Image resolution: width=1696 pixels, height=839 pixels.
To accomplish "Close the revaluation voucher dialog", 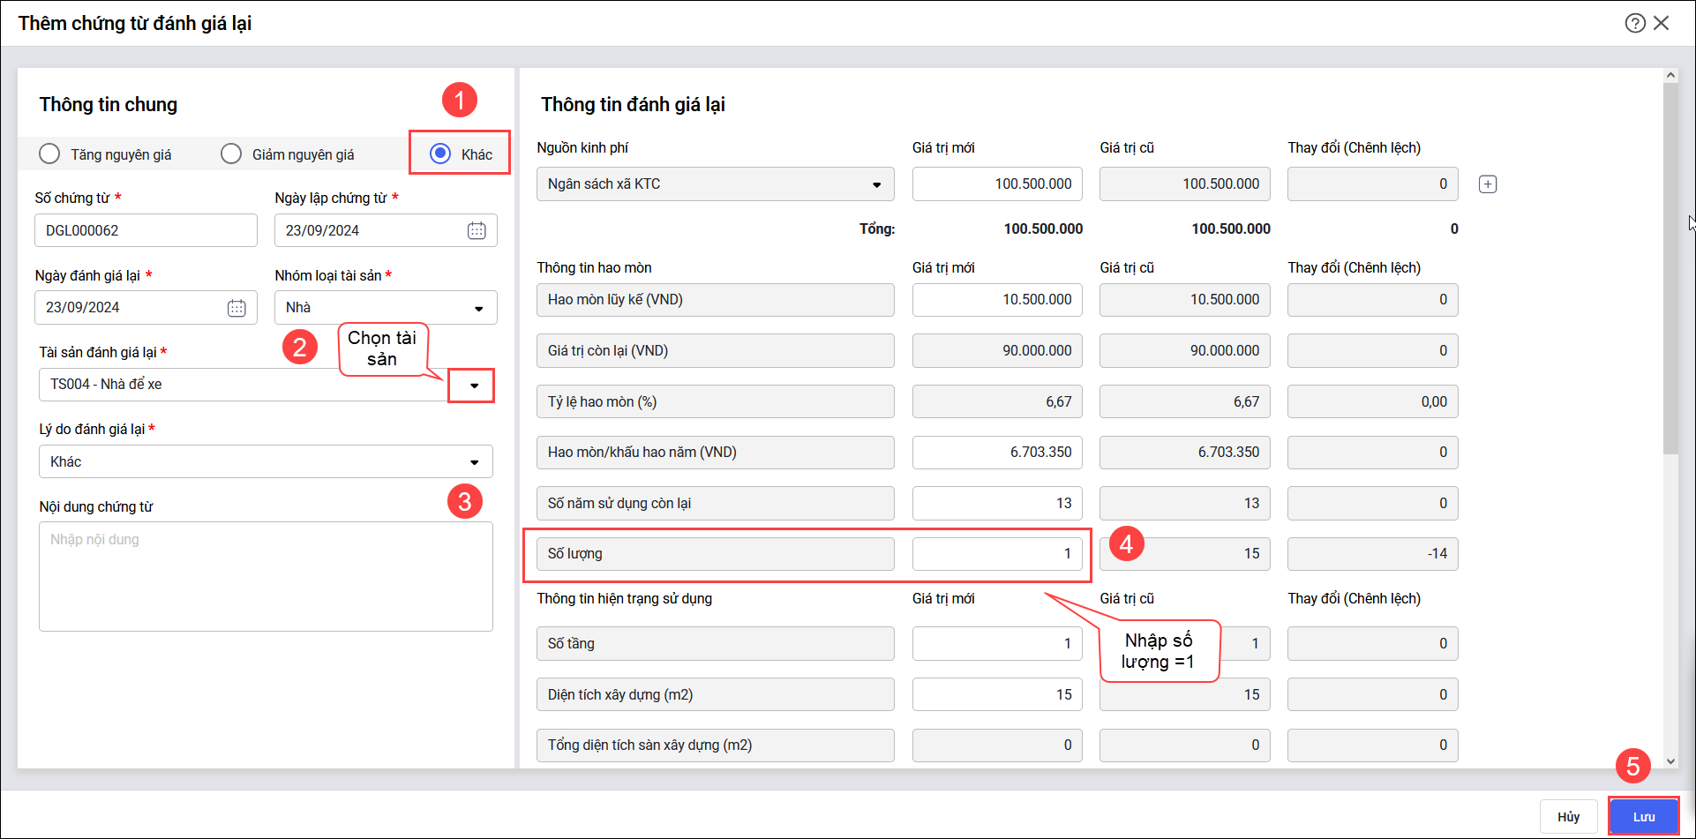I will click(x=1662, y=23).
